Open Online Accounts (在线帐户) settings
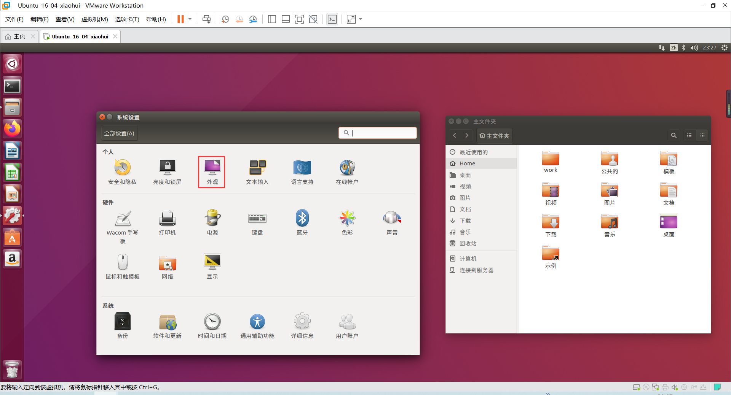Image resolution: width=731 pixels, height=395 pixels. click(347, 172)
